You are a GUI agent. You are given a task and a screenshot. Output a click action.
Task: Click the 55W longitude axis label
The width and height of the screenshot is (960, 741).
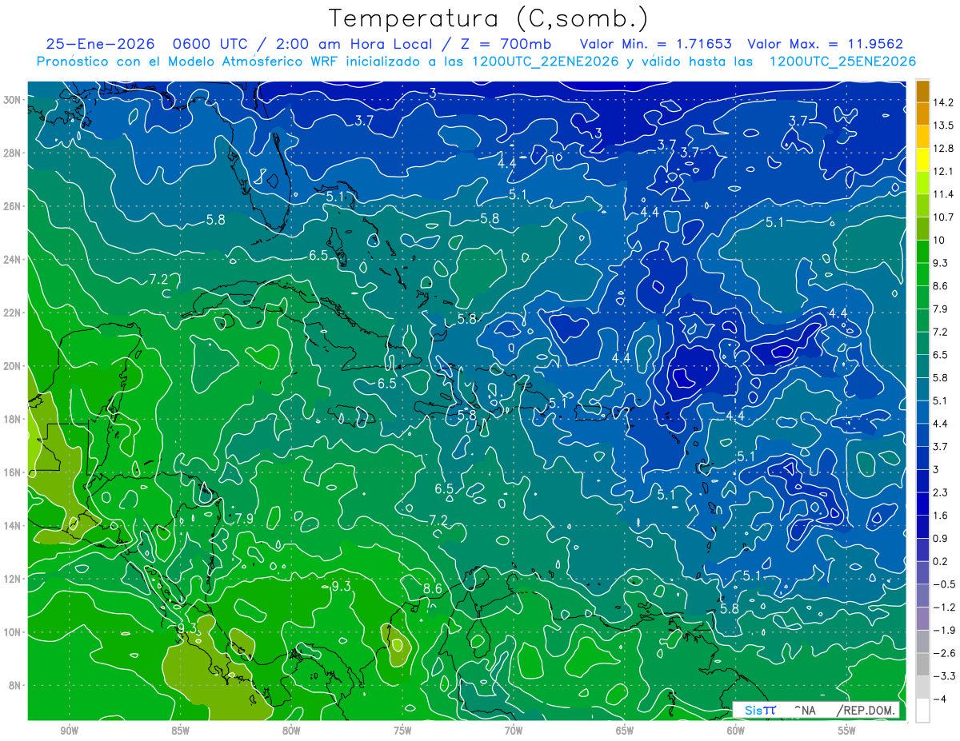(847, 731)
